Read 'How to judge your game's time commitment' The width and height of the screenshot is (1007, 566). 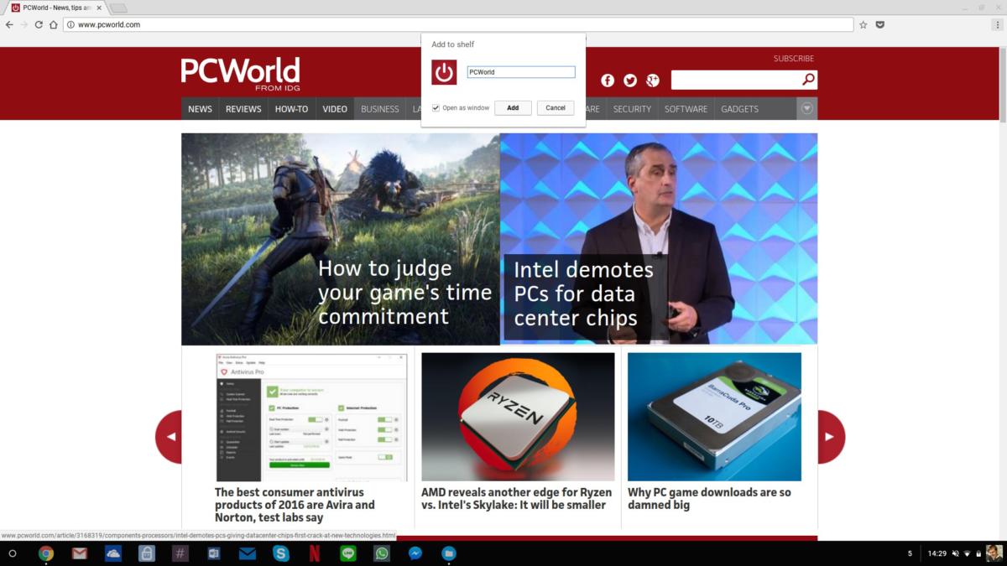404,293
